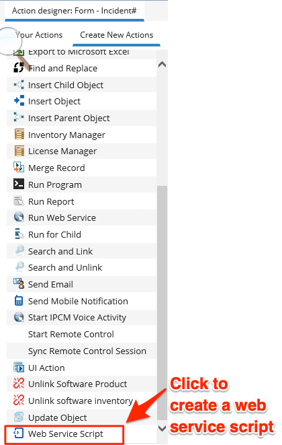Switch to the Your Actions tab
The width and height of the screenshot is (282, 445).
click(x=39, y=35)
